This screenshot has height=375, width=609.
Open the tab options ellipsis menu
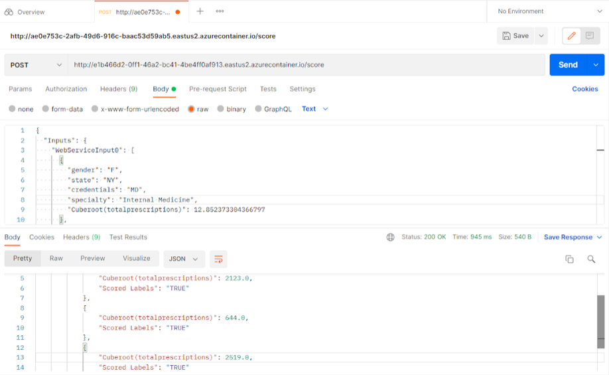point(220,11)
